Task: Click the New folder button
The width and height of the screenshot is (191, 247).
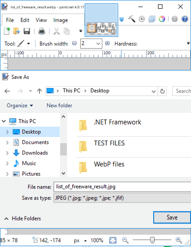Action: click(59, 105)
